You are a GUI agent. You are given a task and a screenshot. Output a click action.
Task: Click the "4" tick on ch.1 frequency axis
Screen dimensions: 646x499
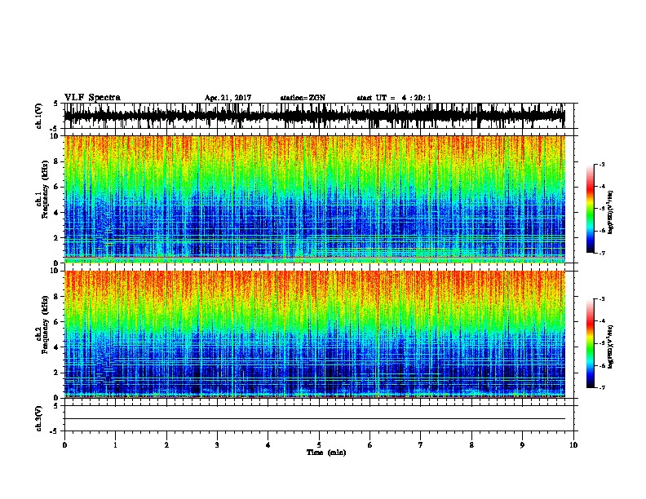tap(56, 213)
